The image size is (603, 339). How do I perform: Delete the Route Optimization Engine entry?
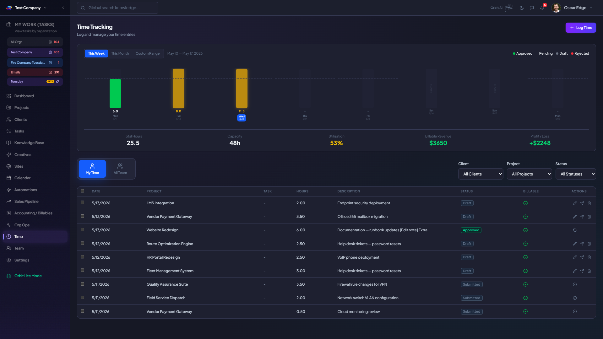(x=589, y=244)
